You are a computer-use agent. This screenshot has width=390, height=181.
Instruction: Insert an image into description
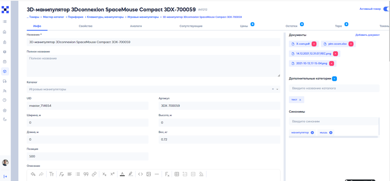click(x=149, y=174)
